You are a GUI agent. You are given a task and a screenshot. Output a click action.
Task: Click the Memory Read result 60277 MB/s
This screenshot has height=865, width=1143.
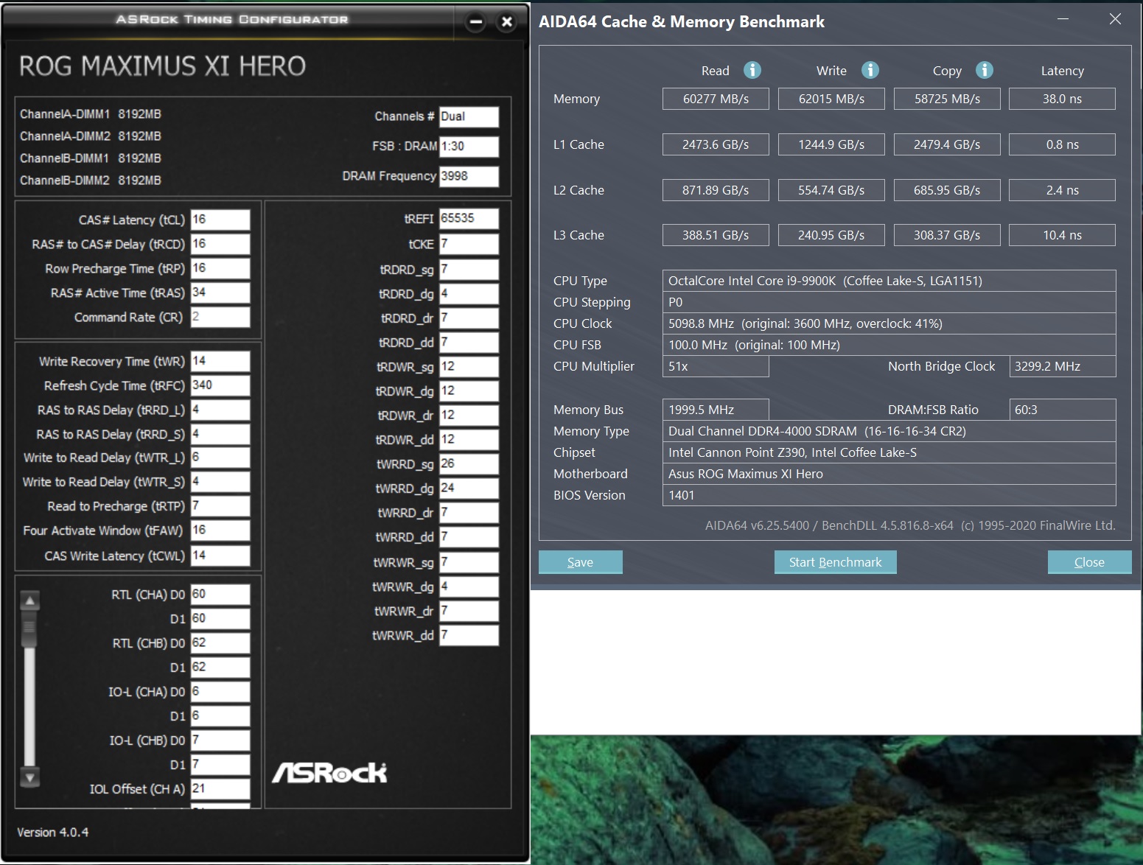coord(716,99)
